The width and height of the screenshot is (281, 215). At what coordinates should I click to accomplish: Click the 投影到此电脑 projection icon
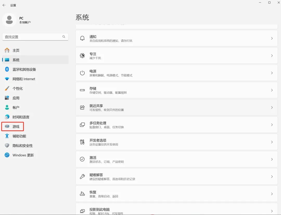click(82, 211)
